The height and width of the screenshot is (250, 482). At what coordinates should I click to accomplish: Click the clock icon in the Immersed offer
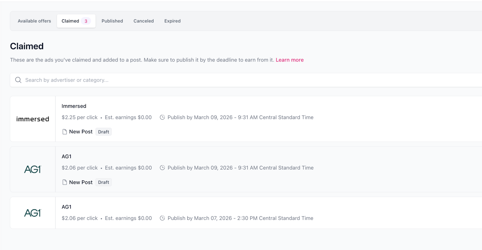click(162, 117)
